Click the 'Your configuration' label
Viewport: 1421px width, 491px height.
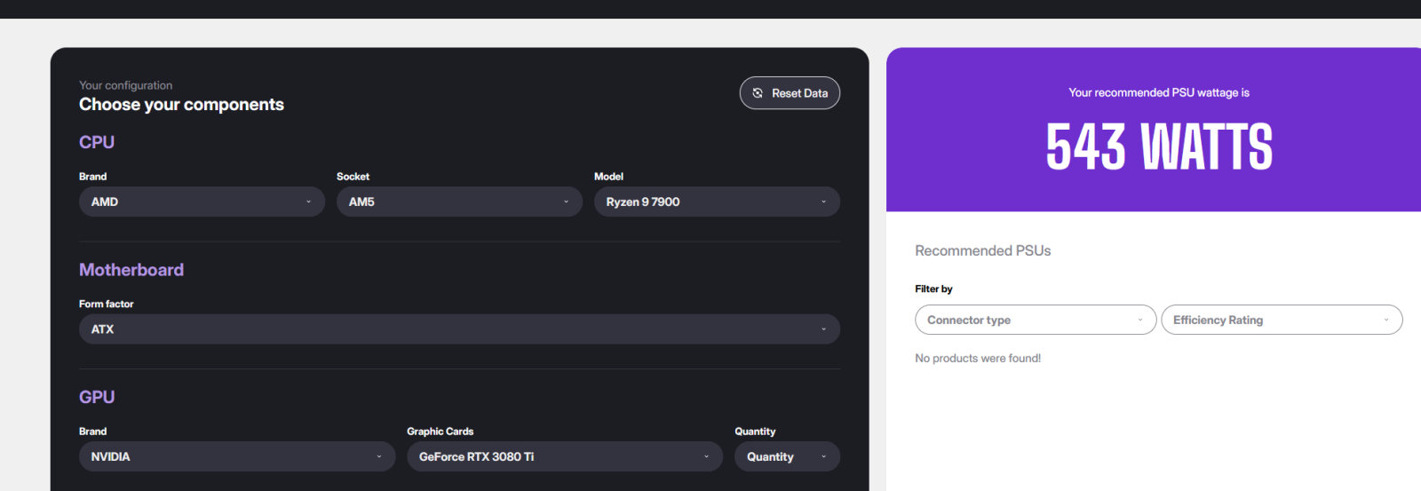point(125,85)
